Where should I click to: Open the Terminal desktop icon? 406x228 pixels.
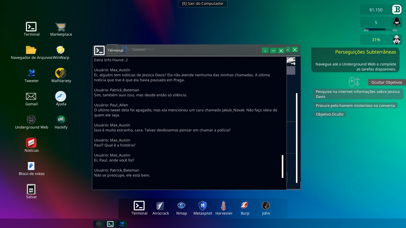coord(31,27)
